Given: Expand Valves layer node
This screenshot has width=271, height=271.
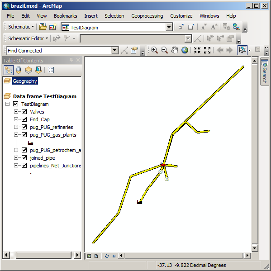Looking at the screenshot, I should (16, 112).
